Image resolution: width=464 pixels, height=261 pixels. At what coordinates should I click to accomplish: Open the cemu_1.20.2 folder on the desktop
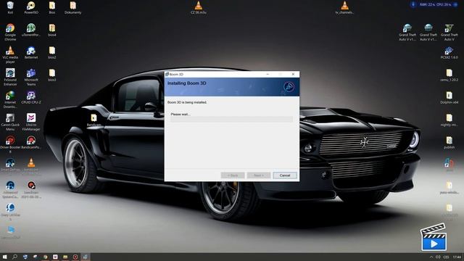(449, 75)
